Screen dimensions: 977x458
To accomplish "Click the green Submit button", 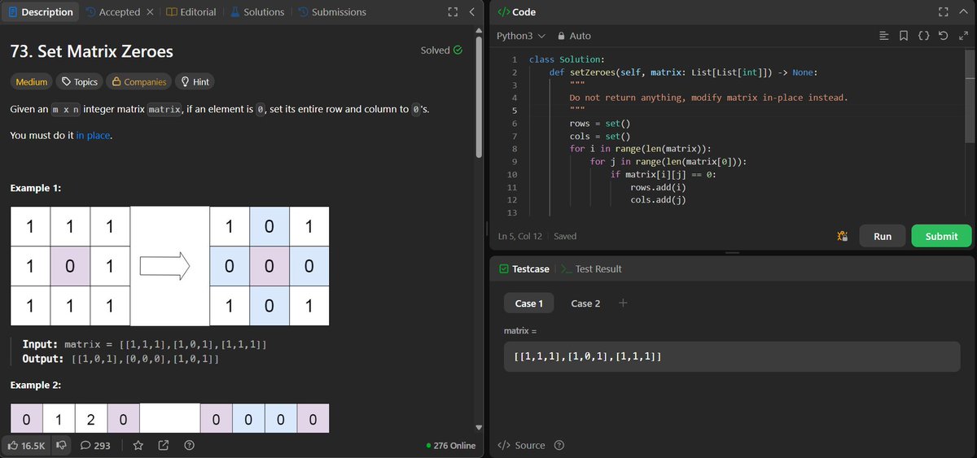I will click(941, 236).
